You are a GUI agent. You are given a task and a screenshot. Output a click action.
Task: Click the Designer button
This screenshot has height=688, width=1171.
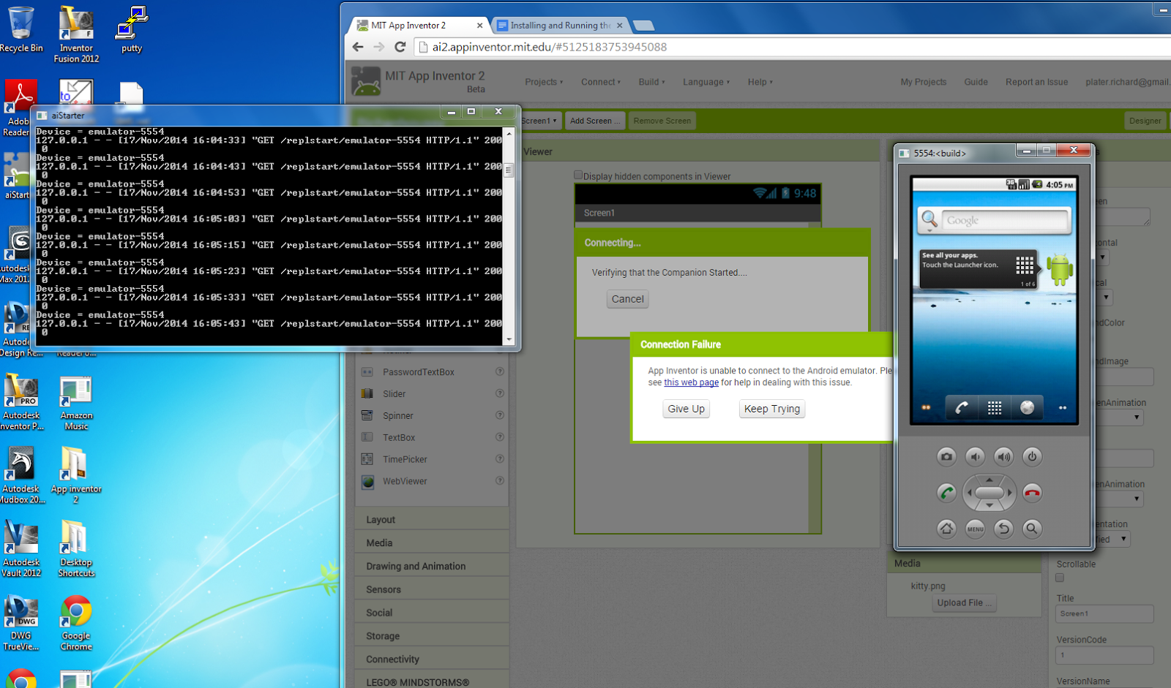click(x=1145, y=121)
